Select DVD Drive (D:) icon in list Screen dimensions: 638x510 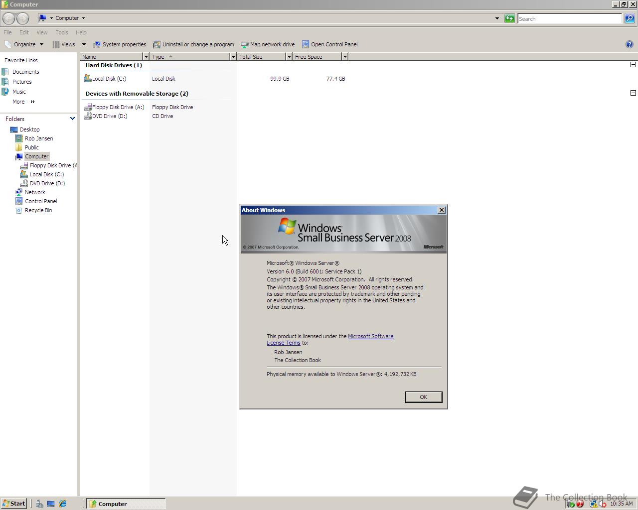click(88, 116)
